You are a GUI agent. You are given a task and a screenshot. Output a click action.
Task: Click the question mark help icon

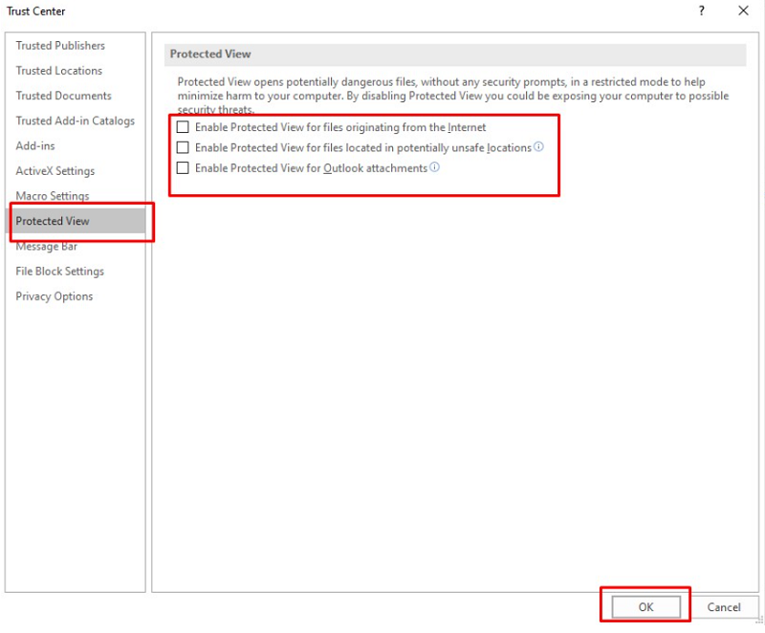click(701, 11)
